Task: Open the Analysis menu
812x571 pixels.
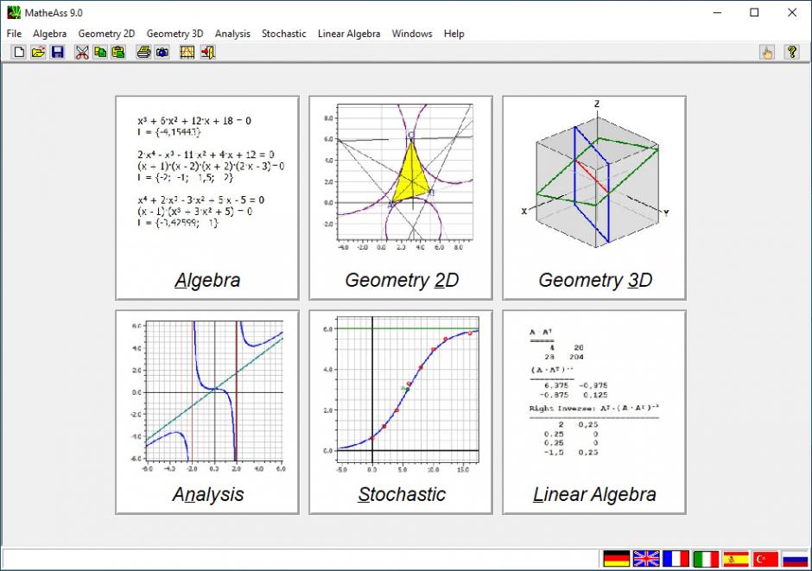Action: pyautogui.click(x=232, y=34)
